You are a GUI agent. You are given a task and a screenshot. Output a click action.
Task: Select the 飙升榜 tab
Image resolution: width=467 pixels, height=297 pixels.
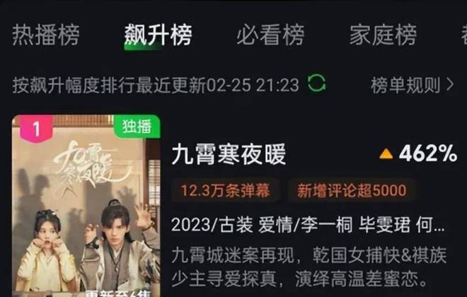[158, 35]
